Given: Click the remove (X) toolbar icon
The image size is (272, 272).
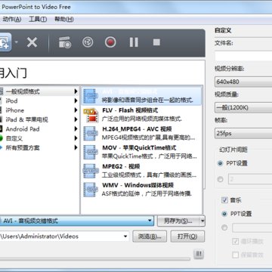Looking at the screenshot, I should 32,42.
